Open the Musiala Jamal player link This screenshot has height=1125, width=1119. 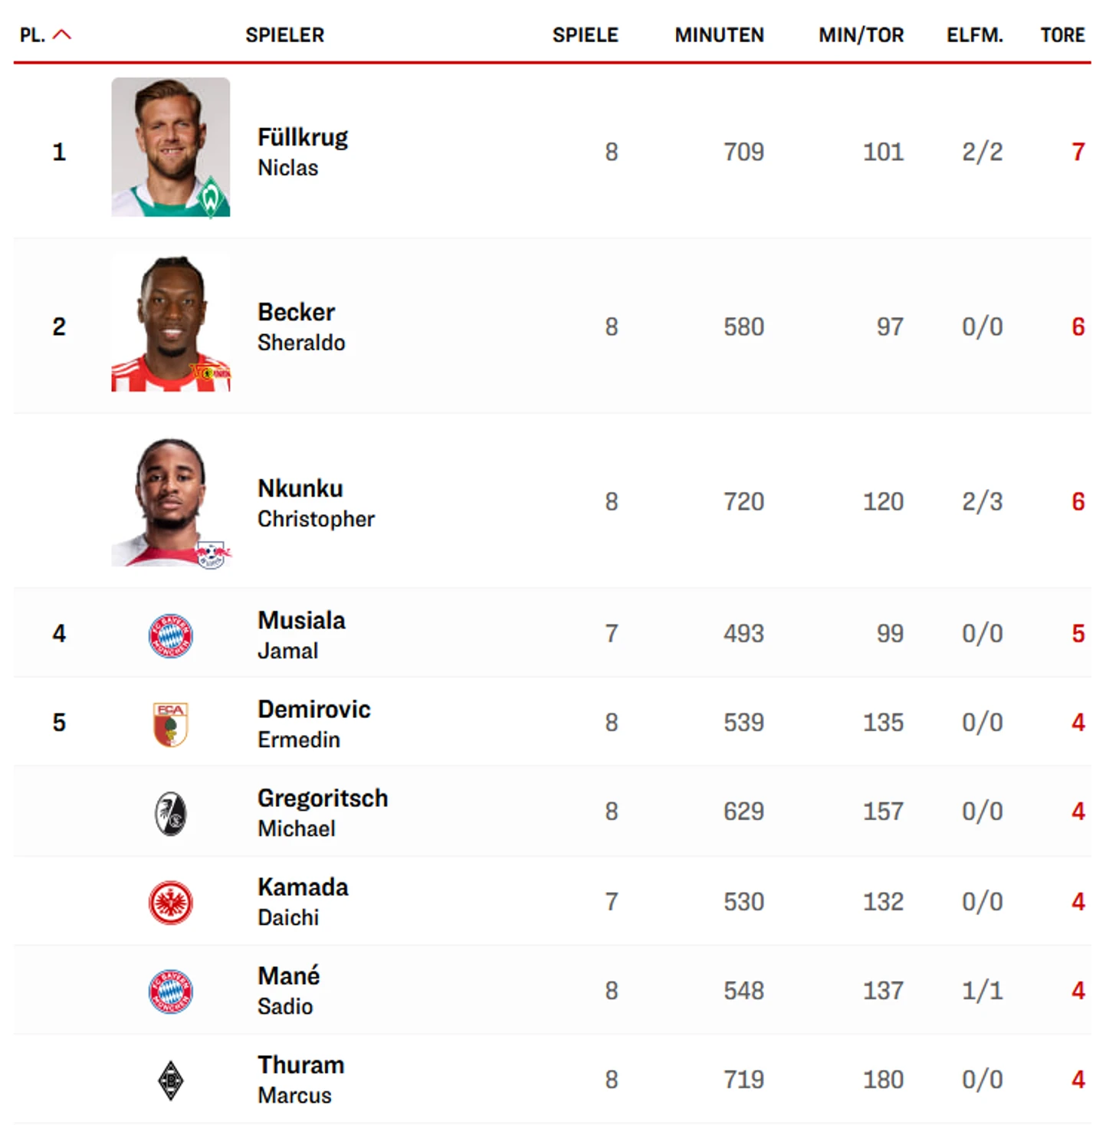[301, 635]
